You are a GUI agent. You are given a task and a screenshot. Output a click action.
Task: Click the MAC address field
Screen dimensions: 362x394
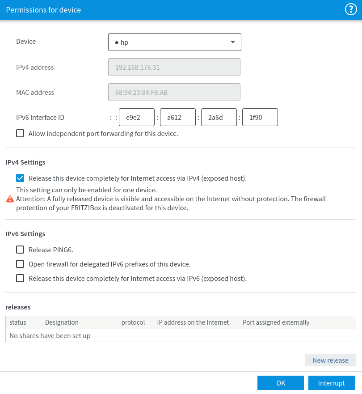pyautogui.click(x=174, y=93)
